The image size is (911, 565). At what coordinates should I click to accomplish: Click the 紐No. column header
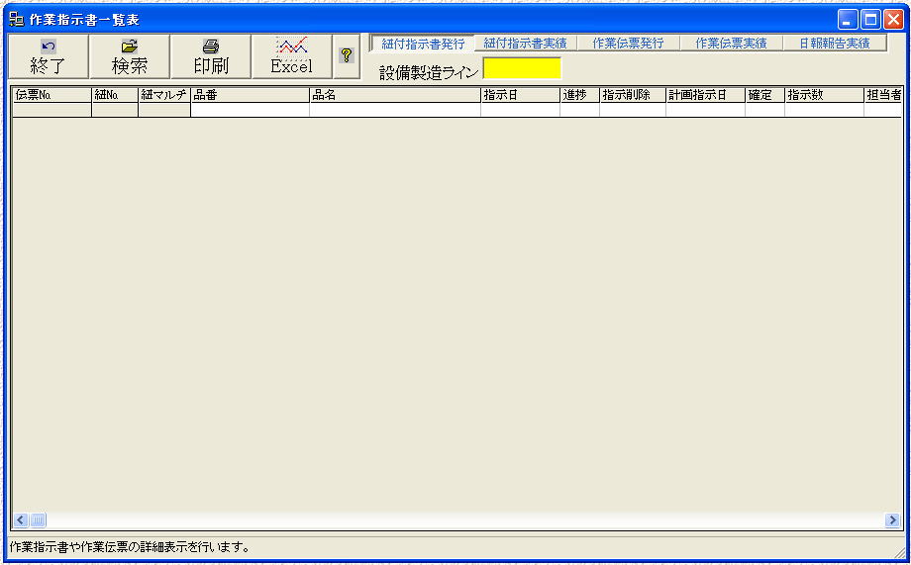[x=115, y=95]
